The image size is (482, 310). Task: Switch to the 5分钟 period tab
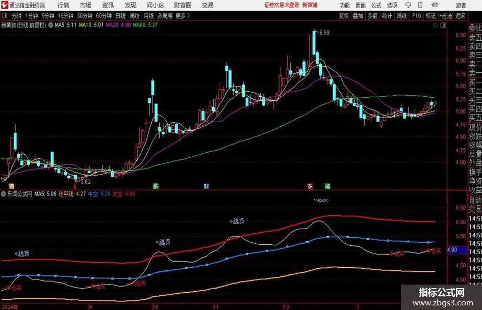pos(48,16)
